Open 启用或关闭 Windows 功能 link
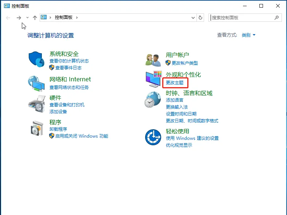 pos(81,136)
